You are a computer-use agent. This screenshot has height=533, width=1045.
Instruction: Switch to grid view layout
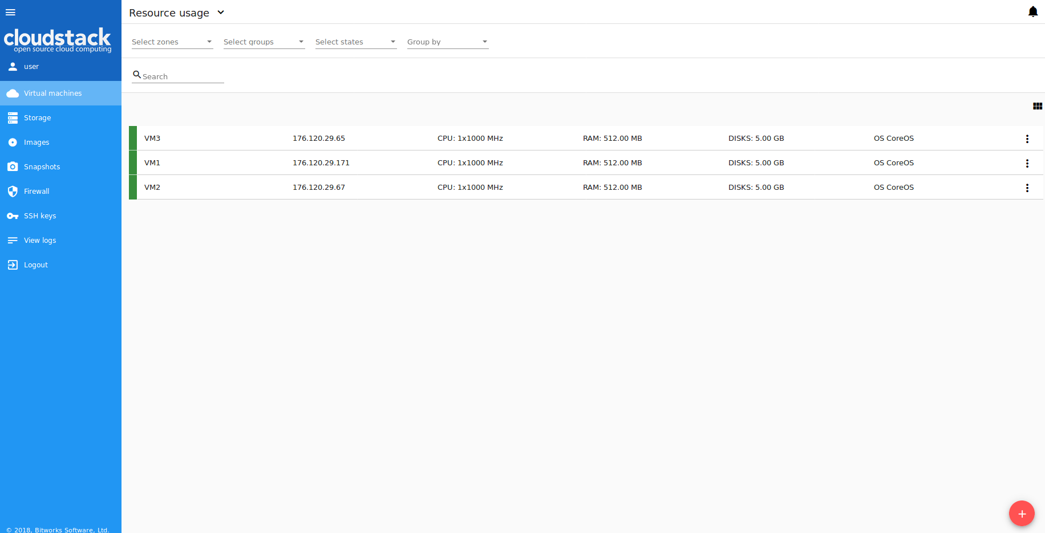pyautogui.click(x=1037, y=106)
